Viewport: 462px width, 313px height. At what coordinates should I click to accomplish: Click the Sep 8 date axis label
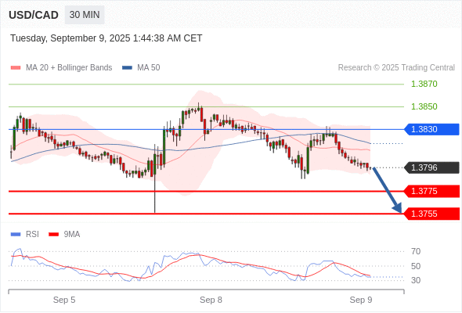pos(211,300)
